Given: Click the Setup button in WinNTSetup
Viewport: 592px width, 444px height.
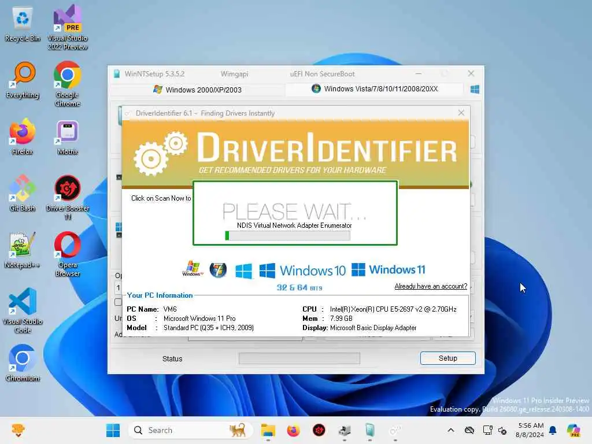Looking at the screenshot, I should 448,358.
